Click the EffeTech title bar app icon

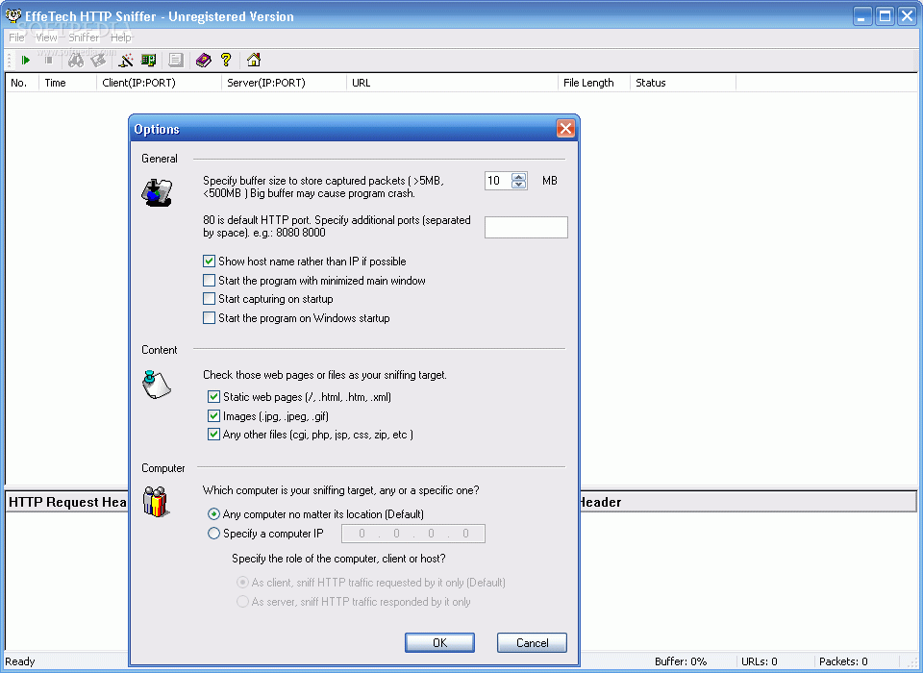[12, 15]
